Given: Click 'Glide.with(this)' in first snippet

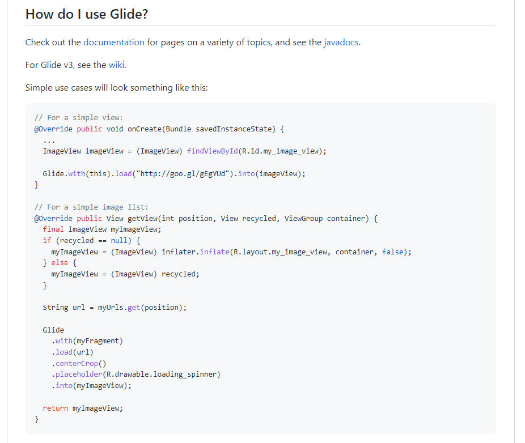Looking at the screenshot, I should [x=77, y=174].
